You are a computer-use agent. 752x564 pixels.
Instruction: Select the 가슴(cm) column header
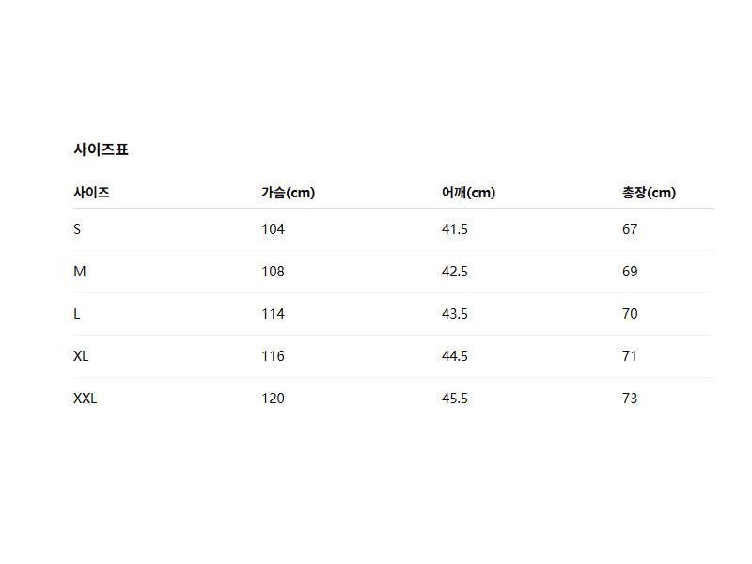coord(288,193)
